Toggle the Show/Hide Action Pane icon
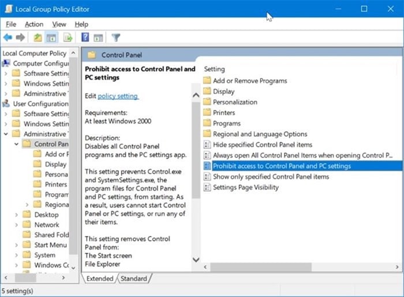The height and width of the screenshot is (297, 404). point(98,38)
